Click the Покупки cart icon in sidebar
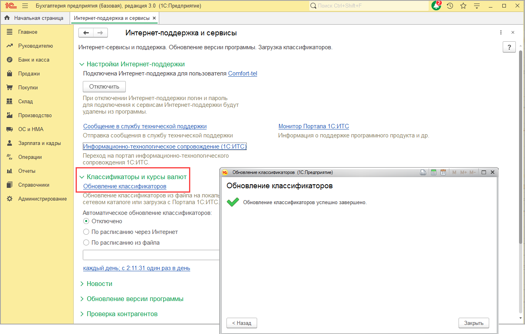The height and width of the screenshot is (334, 525). (10, 88)
